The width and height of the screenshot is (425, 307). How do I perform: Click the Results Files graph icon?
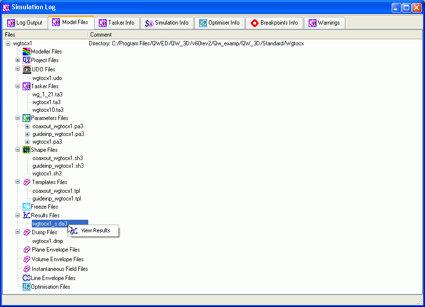click(27, 215)
